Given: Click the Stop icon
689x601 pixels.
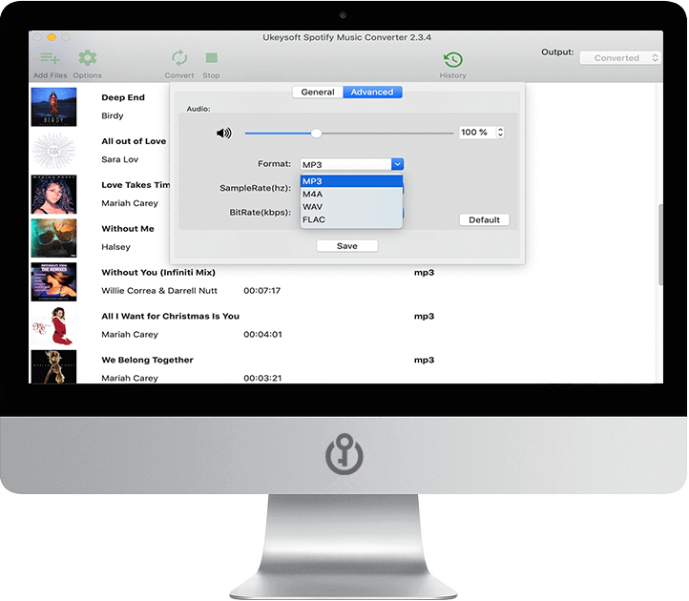Looking at the screenshot, I should (x=211, y=58).
